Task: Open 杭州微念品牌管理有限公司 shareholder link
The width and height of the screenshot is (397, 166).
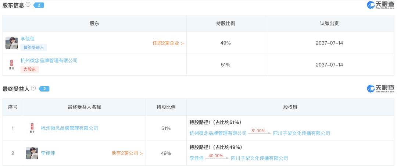Action: tap(49, 60)
